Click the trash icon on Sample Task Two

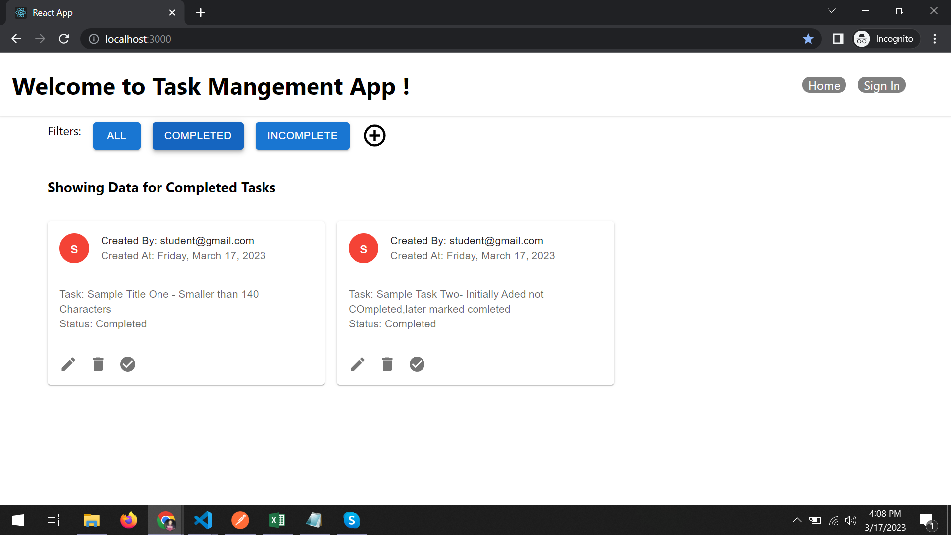click(x=387, y=364)
